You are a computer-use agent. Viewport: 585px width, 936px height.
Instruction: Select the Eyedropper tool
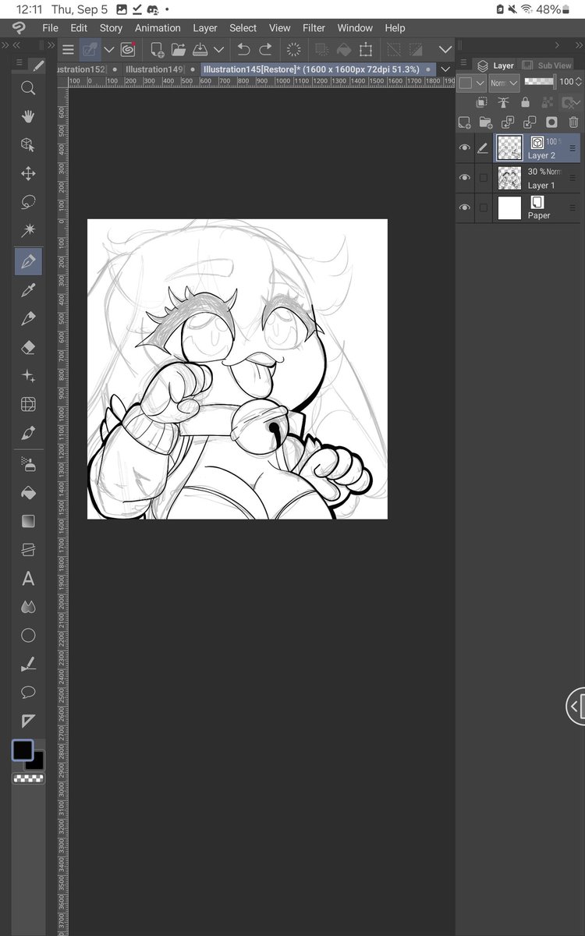[28, 290]
